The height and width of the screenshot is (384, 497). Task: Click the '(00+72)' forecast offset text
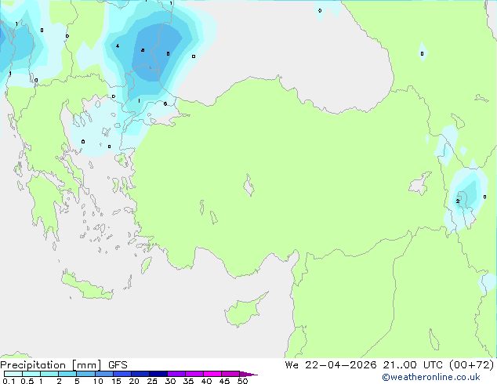pos(471,365)
